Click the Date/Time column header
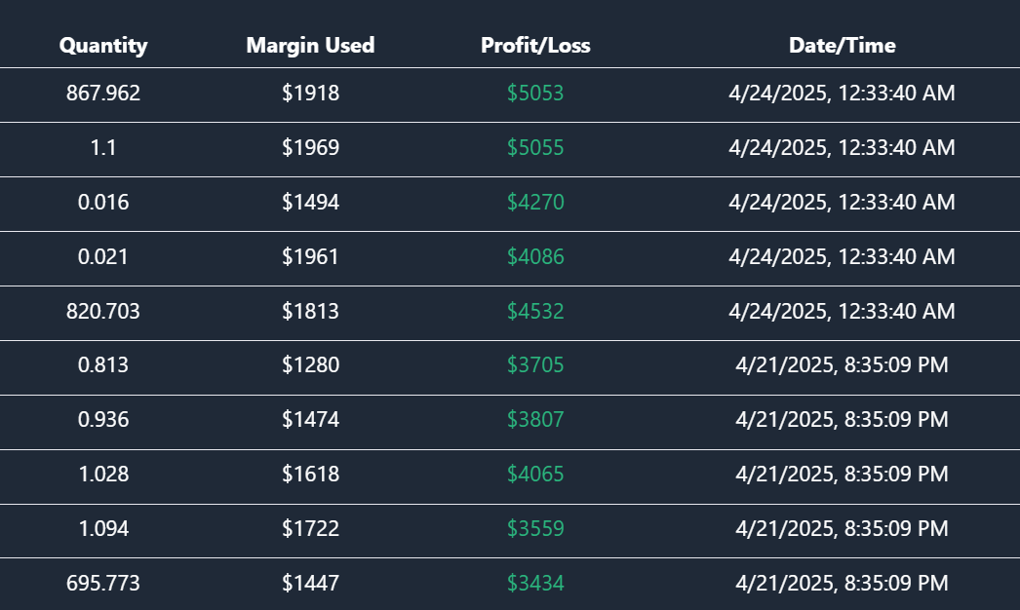The image size is (1020, 610). click(842, 45)
